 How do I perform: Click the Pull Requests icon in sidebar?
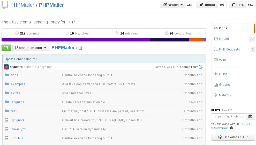tap(216, 49)
